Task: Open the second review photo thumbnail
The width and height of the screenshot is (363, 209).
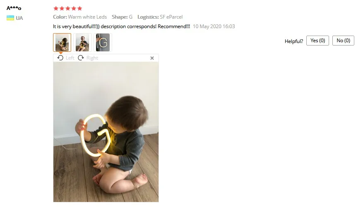Action: (82, 42)
